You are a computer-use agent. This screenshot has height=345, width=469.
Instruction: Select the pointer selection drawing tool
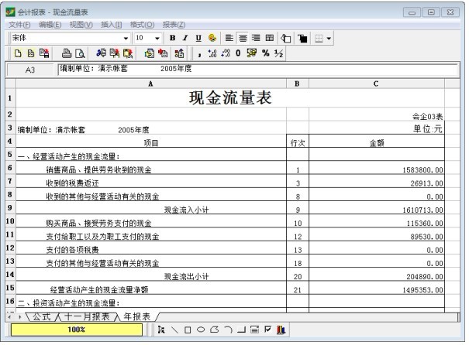click(161, 330)
